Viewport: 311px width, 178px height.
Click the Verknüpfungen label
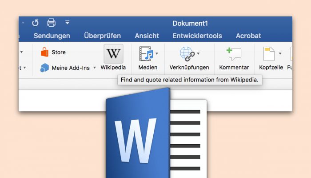[x=189, y=68]
